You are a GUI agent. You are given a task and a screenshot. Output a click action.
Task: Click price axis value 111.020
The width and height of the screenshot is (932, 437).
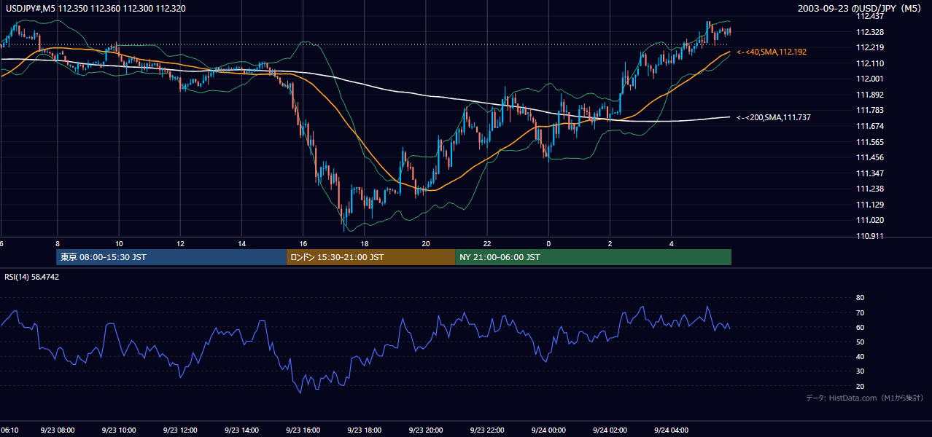(870, 221)
